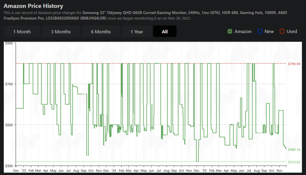
Task: Select the All time range tab
Action: point(165,31)
